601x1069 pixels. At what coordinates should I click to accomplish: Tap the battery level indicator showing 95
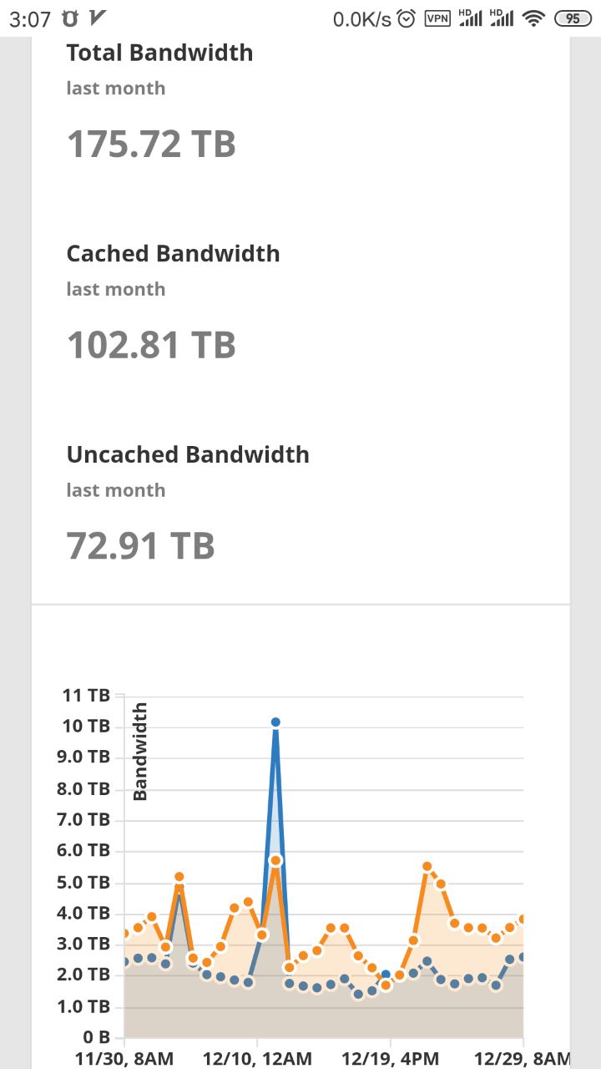[573, 18]
